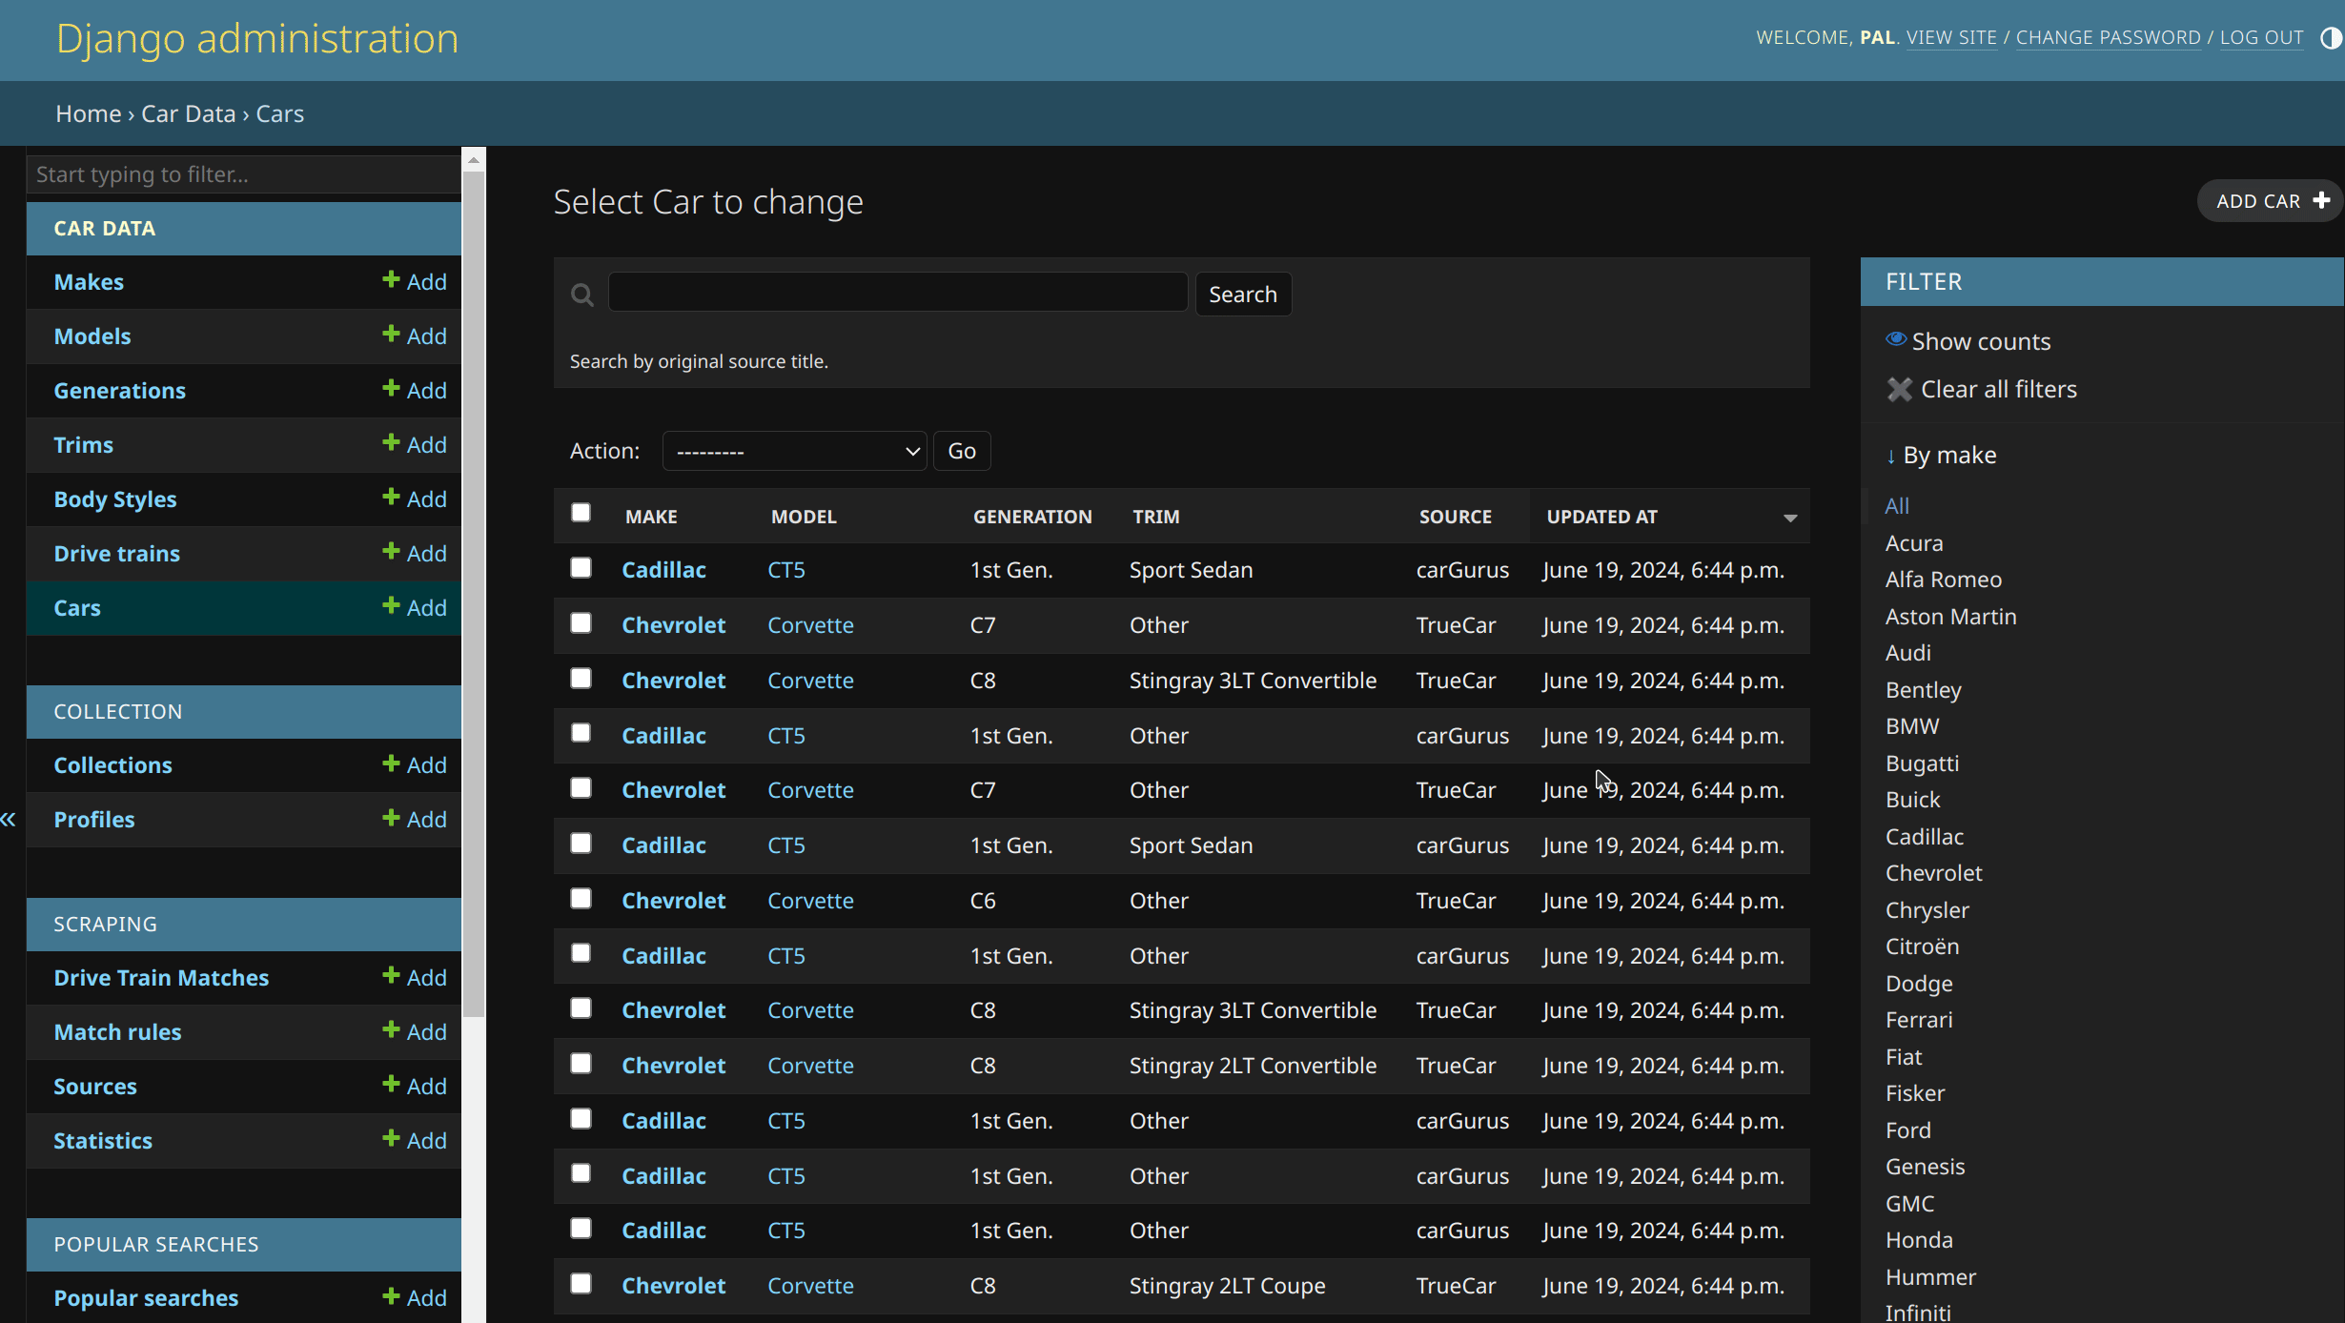Filter cars by BMW make
Viewport: 2345px width, 1323px height.
point(1912,726)
